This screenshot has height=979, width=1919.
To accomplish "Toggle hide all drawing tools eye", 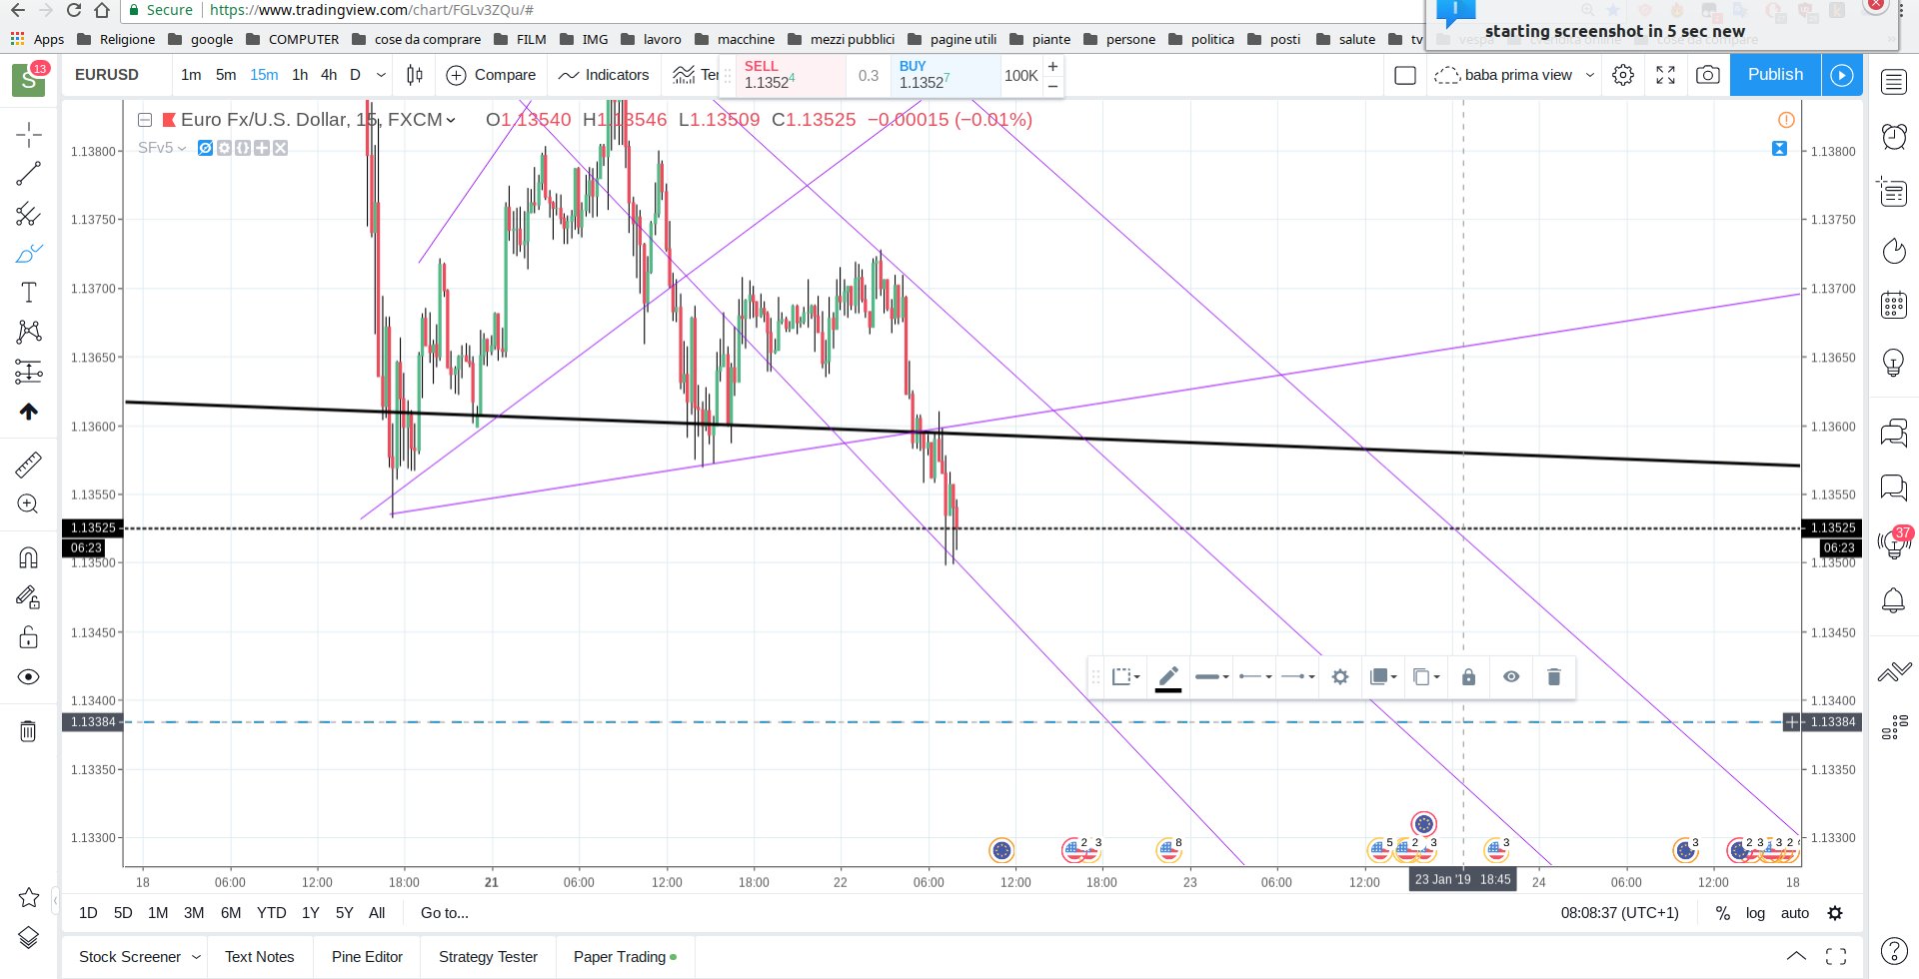I will [x=29, y=677].
